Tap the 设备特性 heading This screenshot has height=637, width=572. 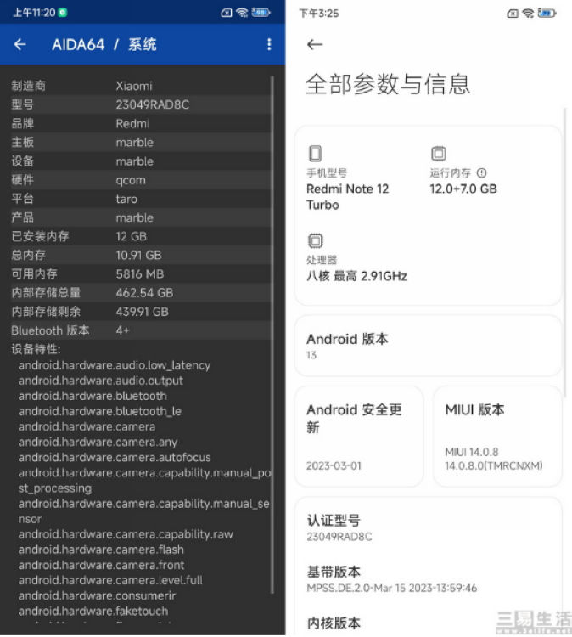pyautogui.click(x=36, y=349)
